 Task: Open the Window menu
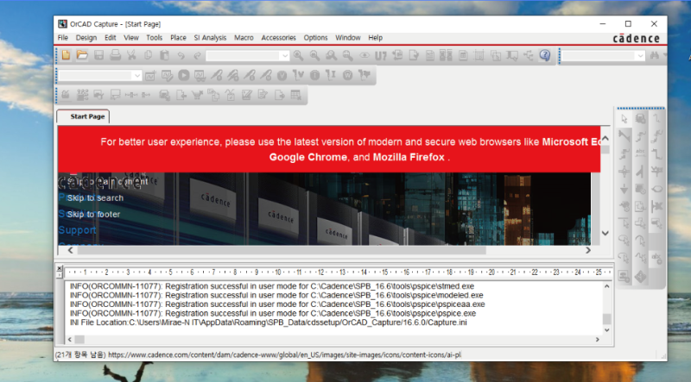[348, 38]
